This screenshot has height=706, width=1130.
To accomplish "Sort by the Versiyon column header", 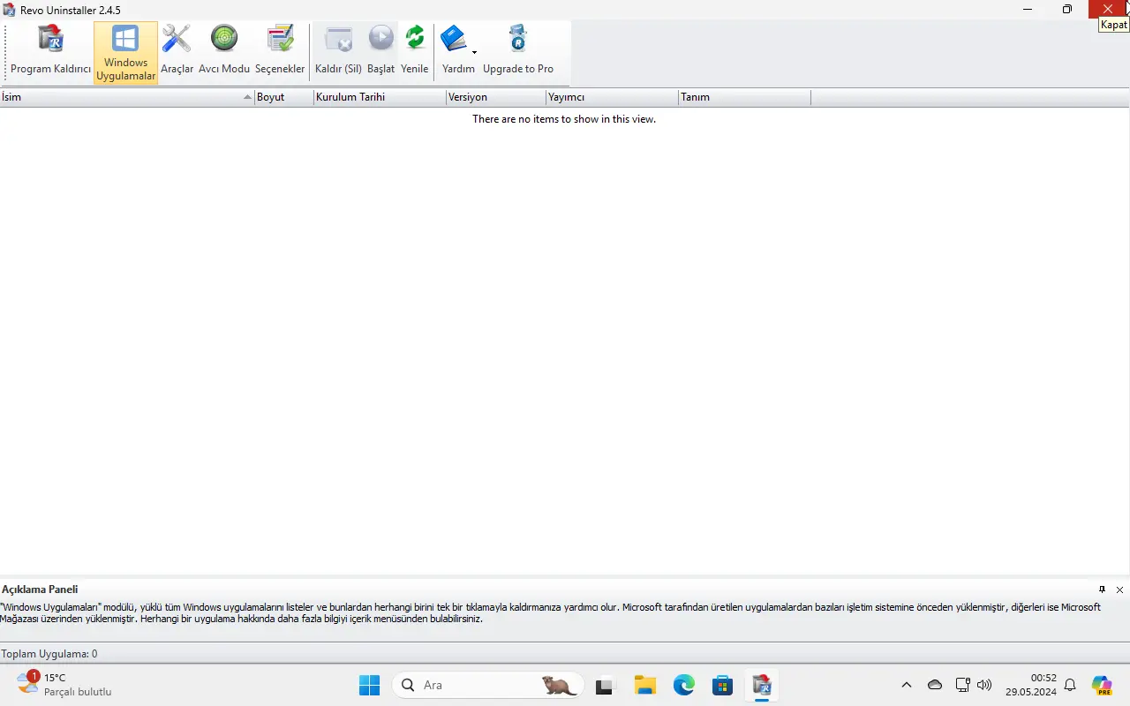I will point(496,97).
